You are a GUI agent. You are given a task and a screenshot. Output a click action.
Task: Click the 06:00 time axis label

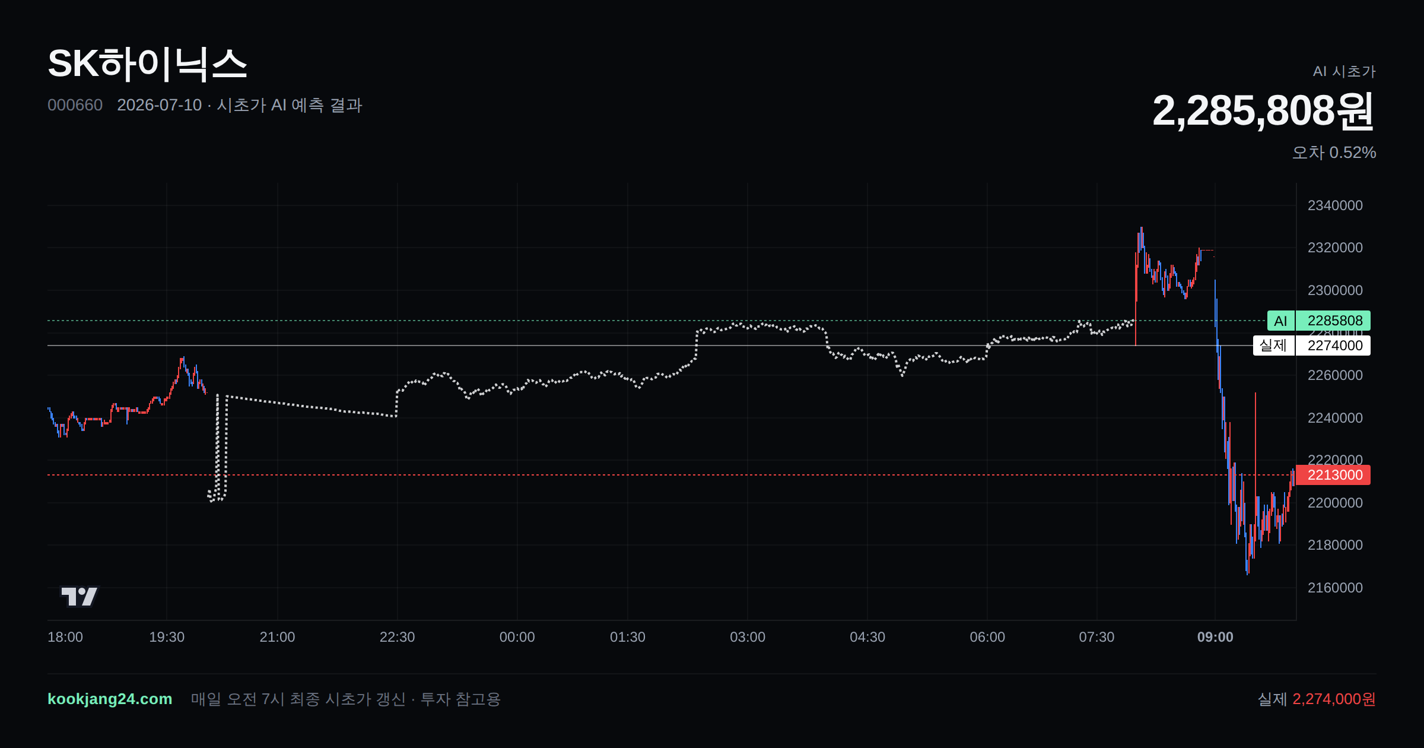pyautogui.click(x=987, y=637)
